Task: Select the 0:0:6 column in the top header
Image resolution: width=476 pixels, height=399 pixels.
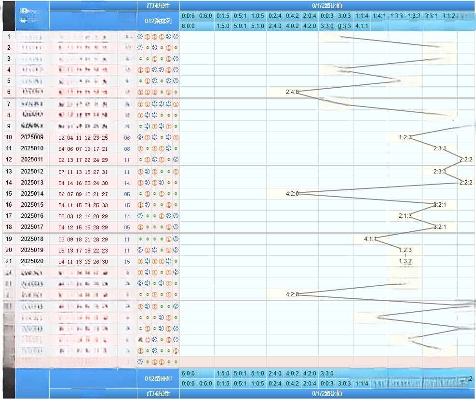Action: (188, 16)
